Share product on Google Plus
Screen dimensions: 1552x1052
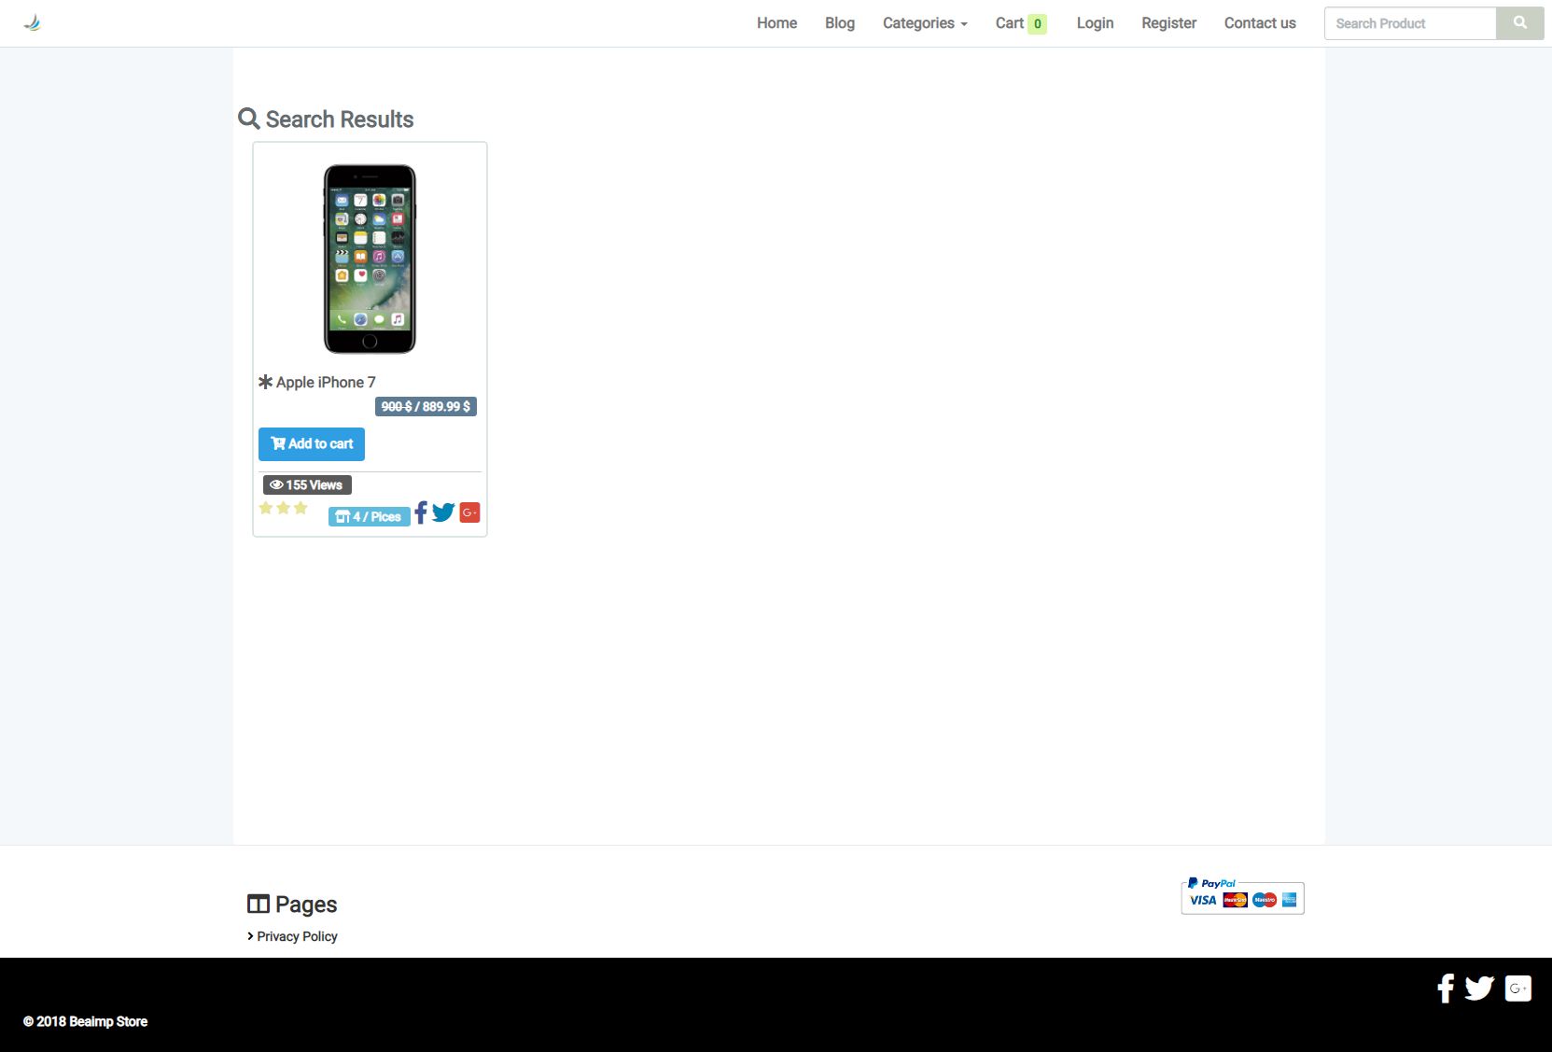(x=469, y=512)
